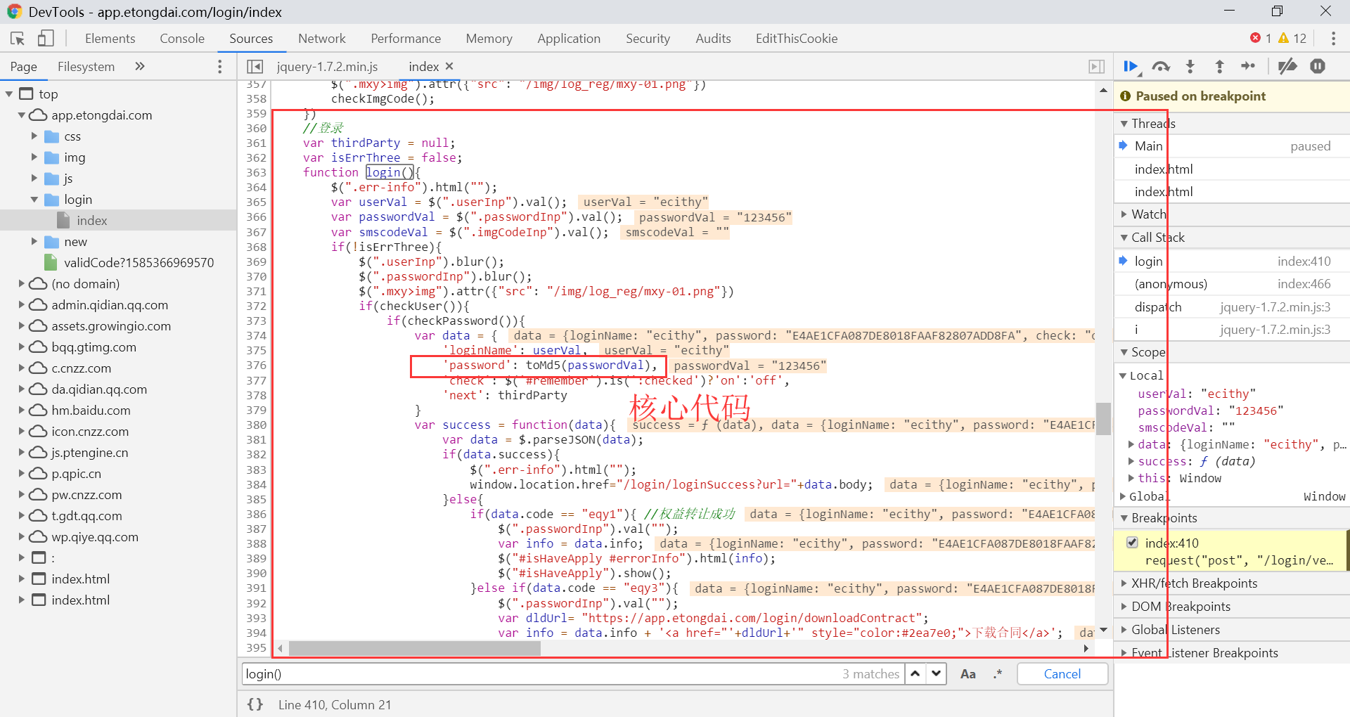Resume script execution
The height and width of the screenshot is (717, 1350).
pos(1131,67)
